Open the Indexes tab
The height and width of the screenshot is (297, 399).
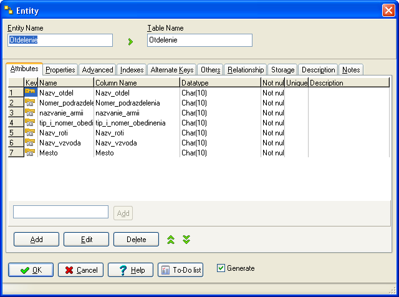(132, 70)
